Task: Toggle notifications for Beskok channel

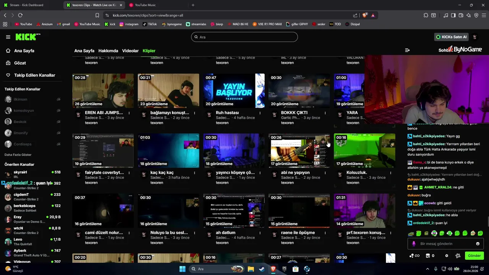Action: [58, 121]
